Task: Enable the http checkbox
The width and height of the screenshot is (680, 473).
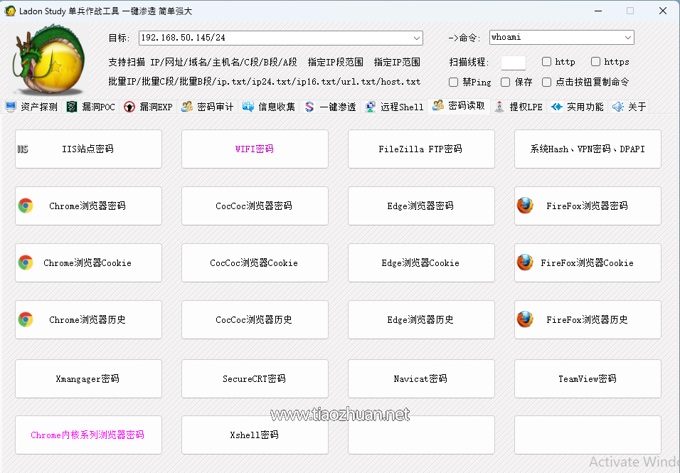Action: pos(546,62)
